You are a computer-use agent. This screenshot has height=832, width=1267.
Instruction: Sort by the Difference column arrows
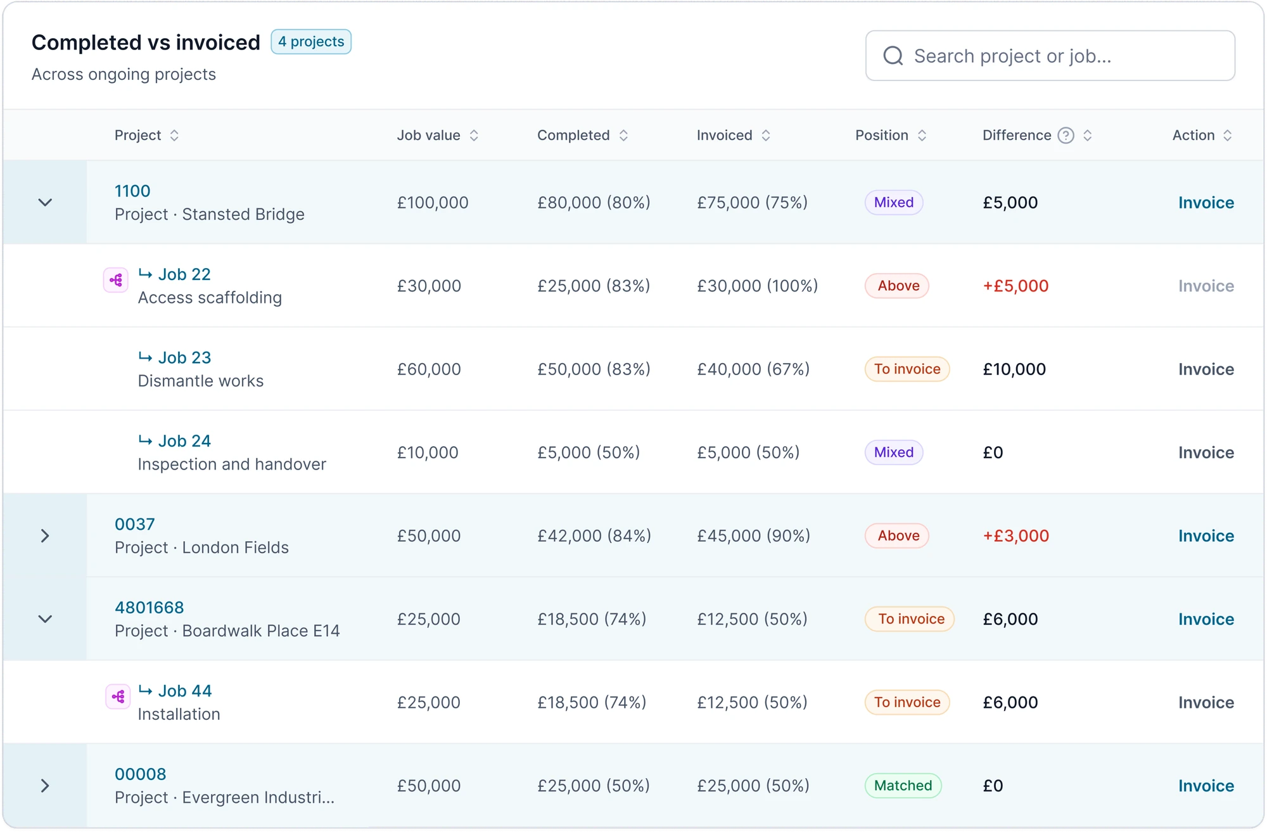point(1088,135)
